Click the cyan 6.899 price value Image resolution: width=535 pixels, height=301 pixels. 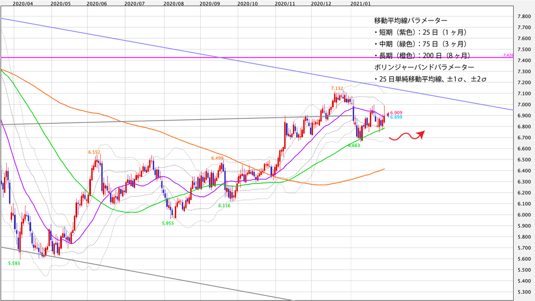pos(396,117)
